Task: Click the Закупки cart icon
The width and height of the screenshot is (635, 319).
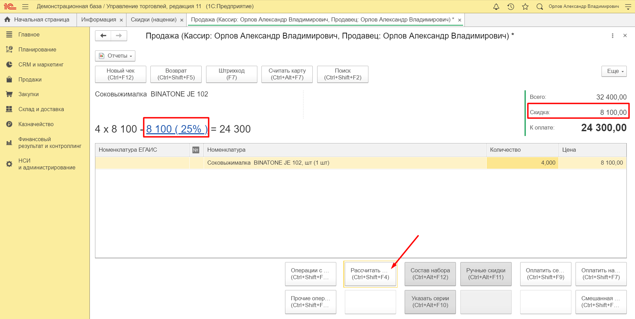Action: (9, 94)
